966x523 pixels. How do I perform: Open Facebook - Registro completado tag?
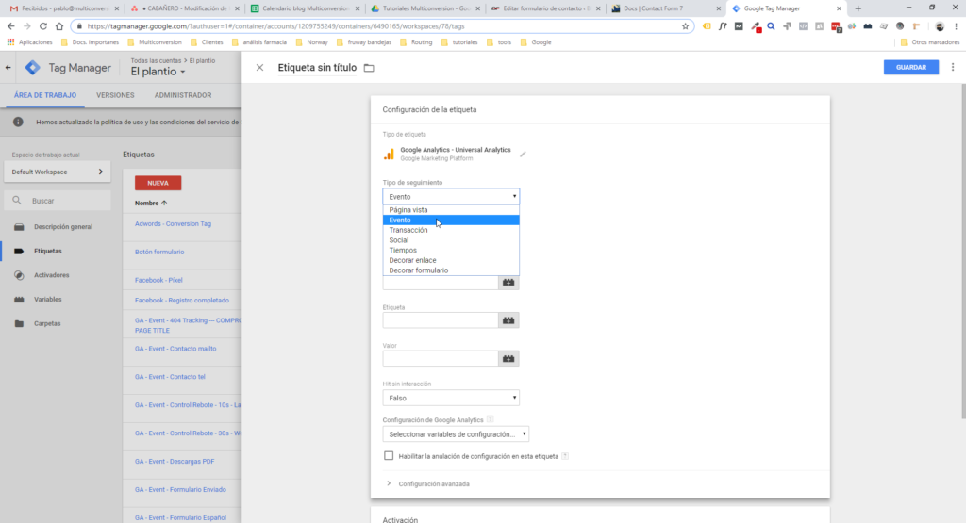point(182,301)
